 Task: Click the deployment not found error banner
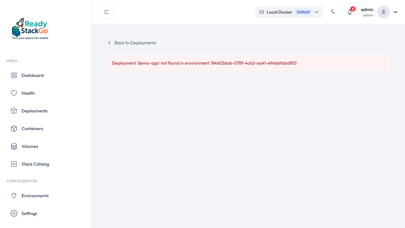tap(248, 63)
